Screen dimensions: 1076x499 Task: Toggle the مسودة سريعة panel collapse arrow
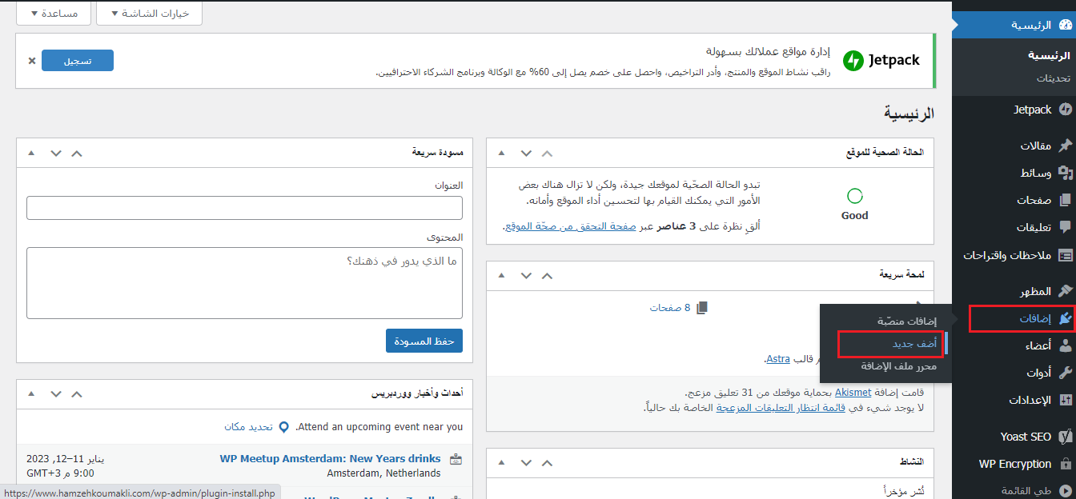tap(31, 152)
